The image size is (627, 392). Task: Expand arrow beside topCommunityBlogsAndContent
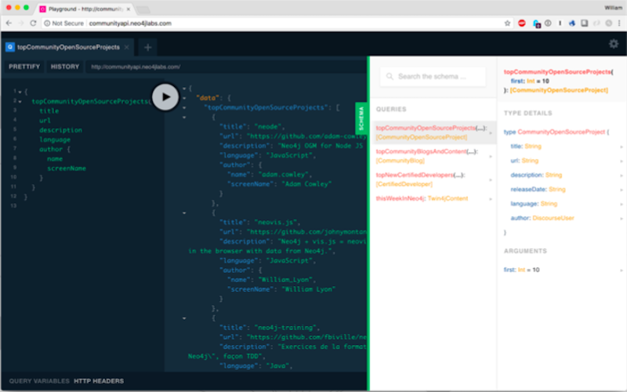pos(491,156)
